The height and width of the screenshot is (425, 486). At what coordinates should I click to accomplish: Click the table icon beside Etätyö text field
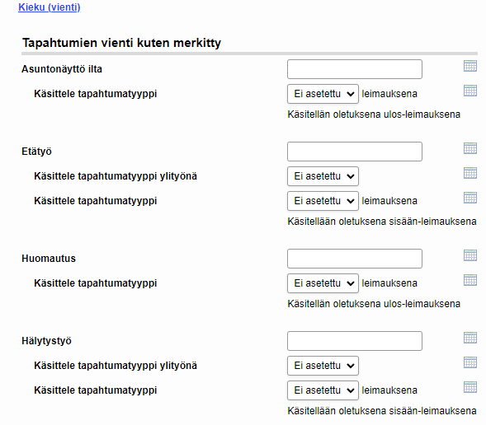[469, 148]
